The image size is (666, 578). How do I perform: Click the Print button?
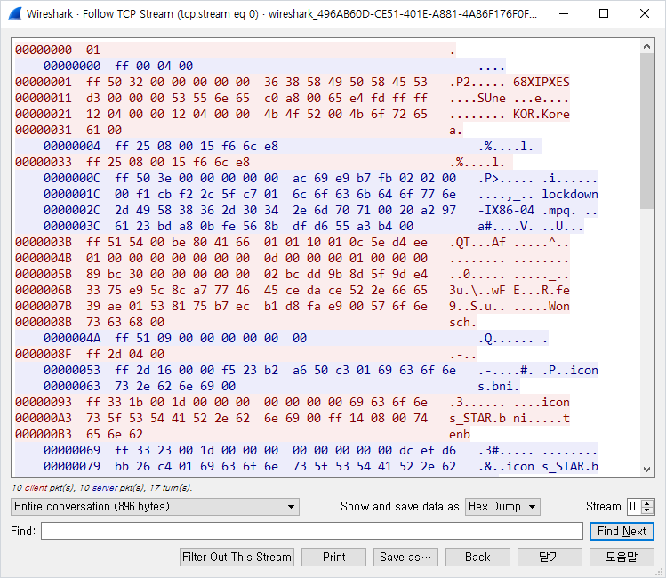point(333,557)
